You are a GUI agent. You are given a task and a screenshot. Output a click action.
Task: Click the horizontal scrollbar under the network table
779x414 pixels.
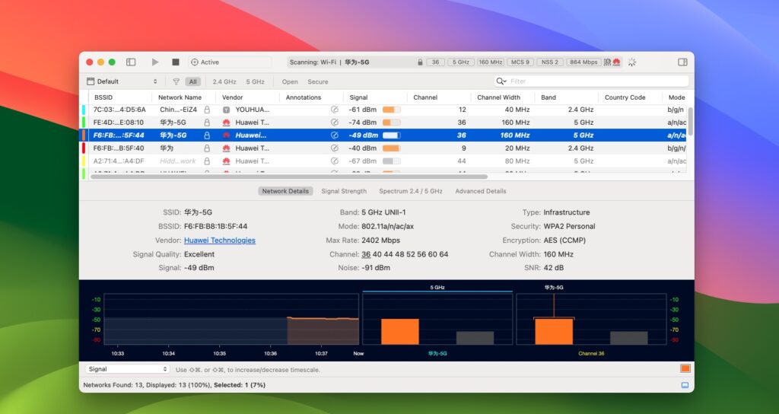pyautogui.click(x=288, y=177)
